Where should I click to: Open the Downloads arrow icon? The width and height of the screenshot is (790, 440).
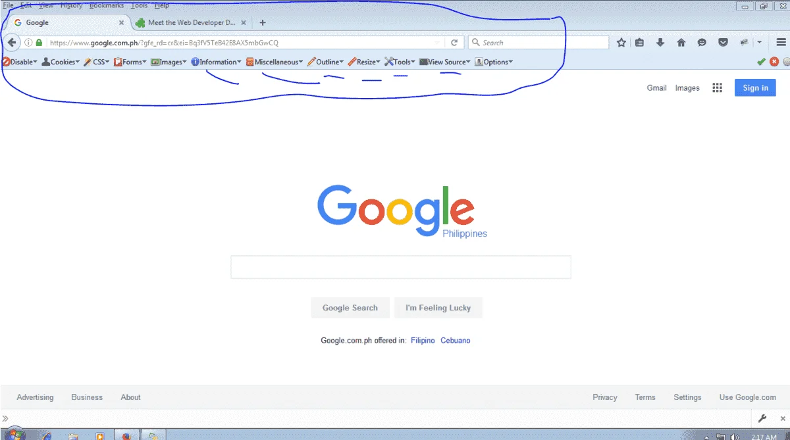tap(660, 43)
